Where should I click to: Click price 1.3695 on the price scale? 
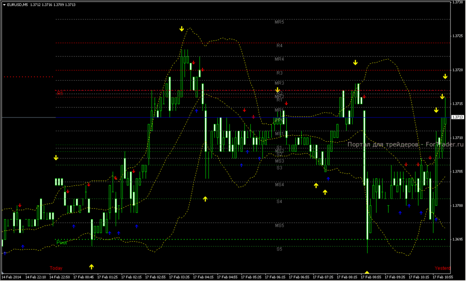pos(458,240)
